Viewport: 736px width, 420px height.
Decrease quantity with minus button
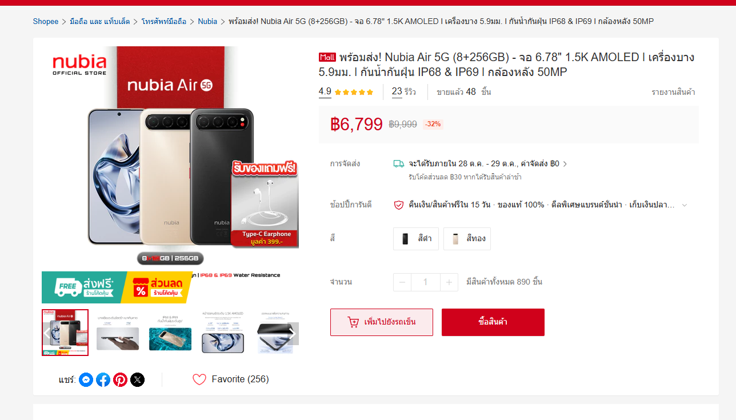(402, 282)
